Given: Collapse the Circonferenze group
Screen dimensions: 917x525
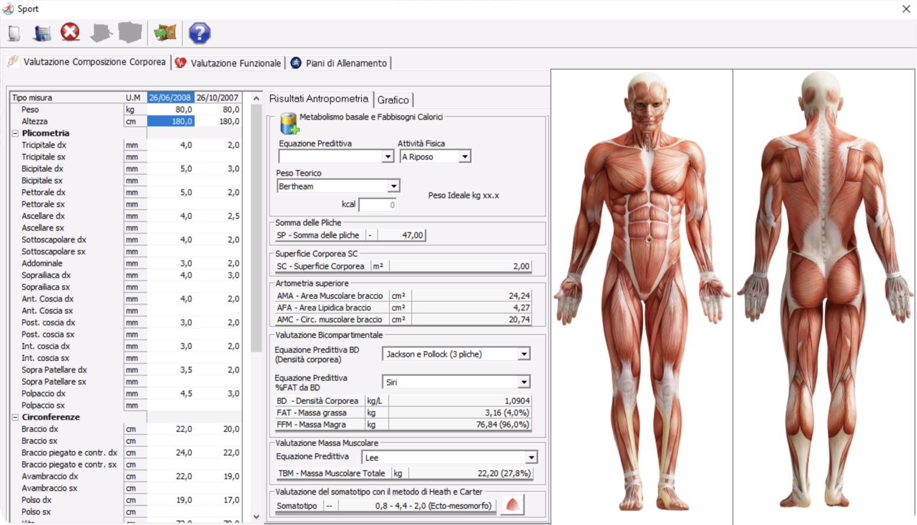Looking at the screenshot, I should pyautogui.click(x=15, y=417).
